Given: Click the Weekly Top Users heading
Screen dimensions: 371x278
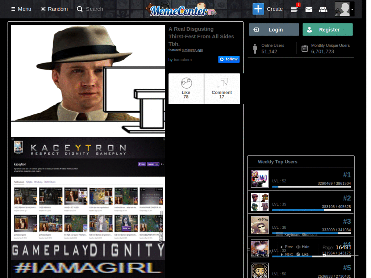Looking at the screenshot, I should 278,162.
